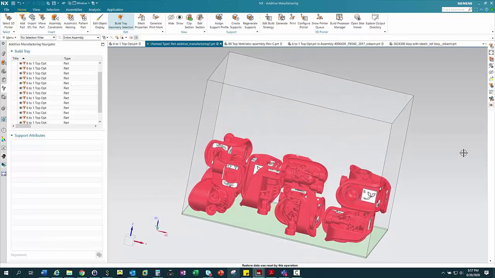Open Configure Printer

304,21
